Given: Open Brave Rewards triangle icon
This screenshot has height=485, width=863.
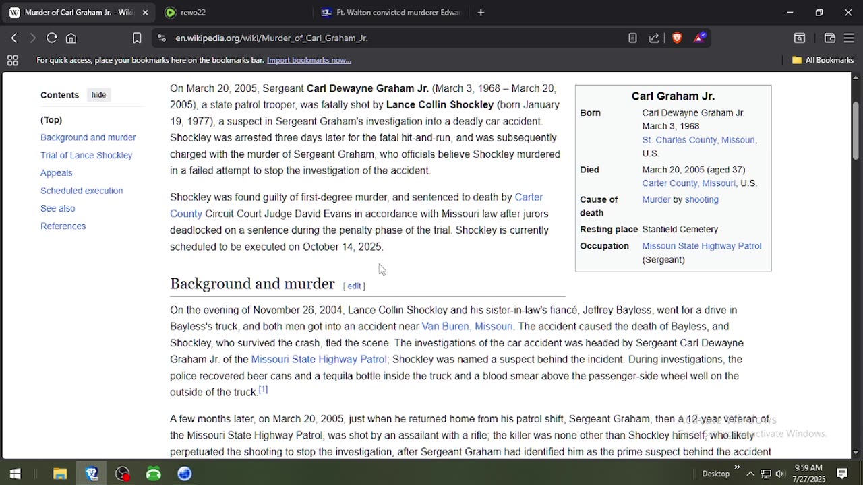Looking at the screenshot, I should [x=700, y=38].
